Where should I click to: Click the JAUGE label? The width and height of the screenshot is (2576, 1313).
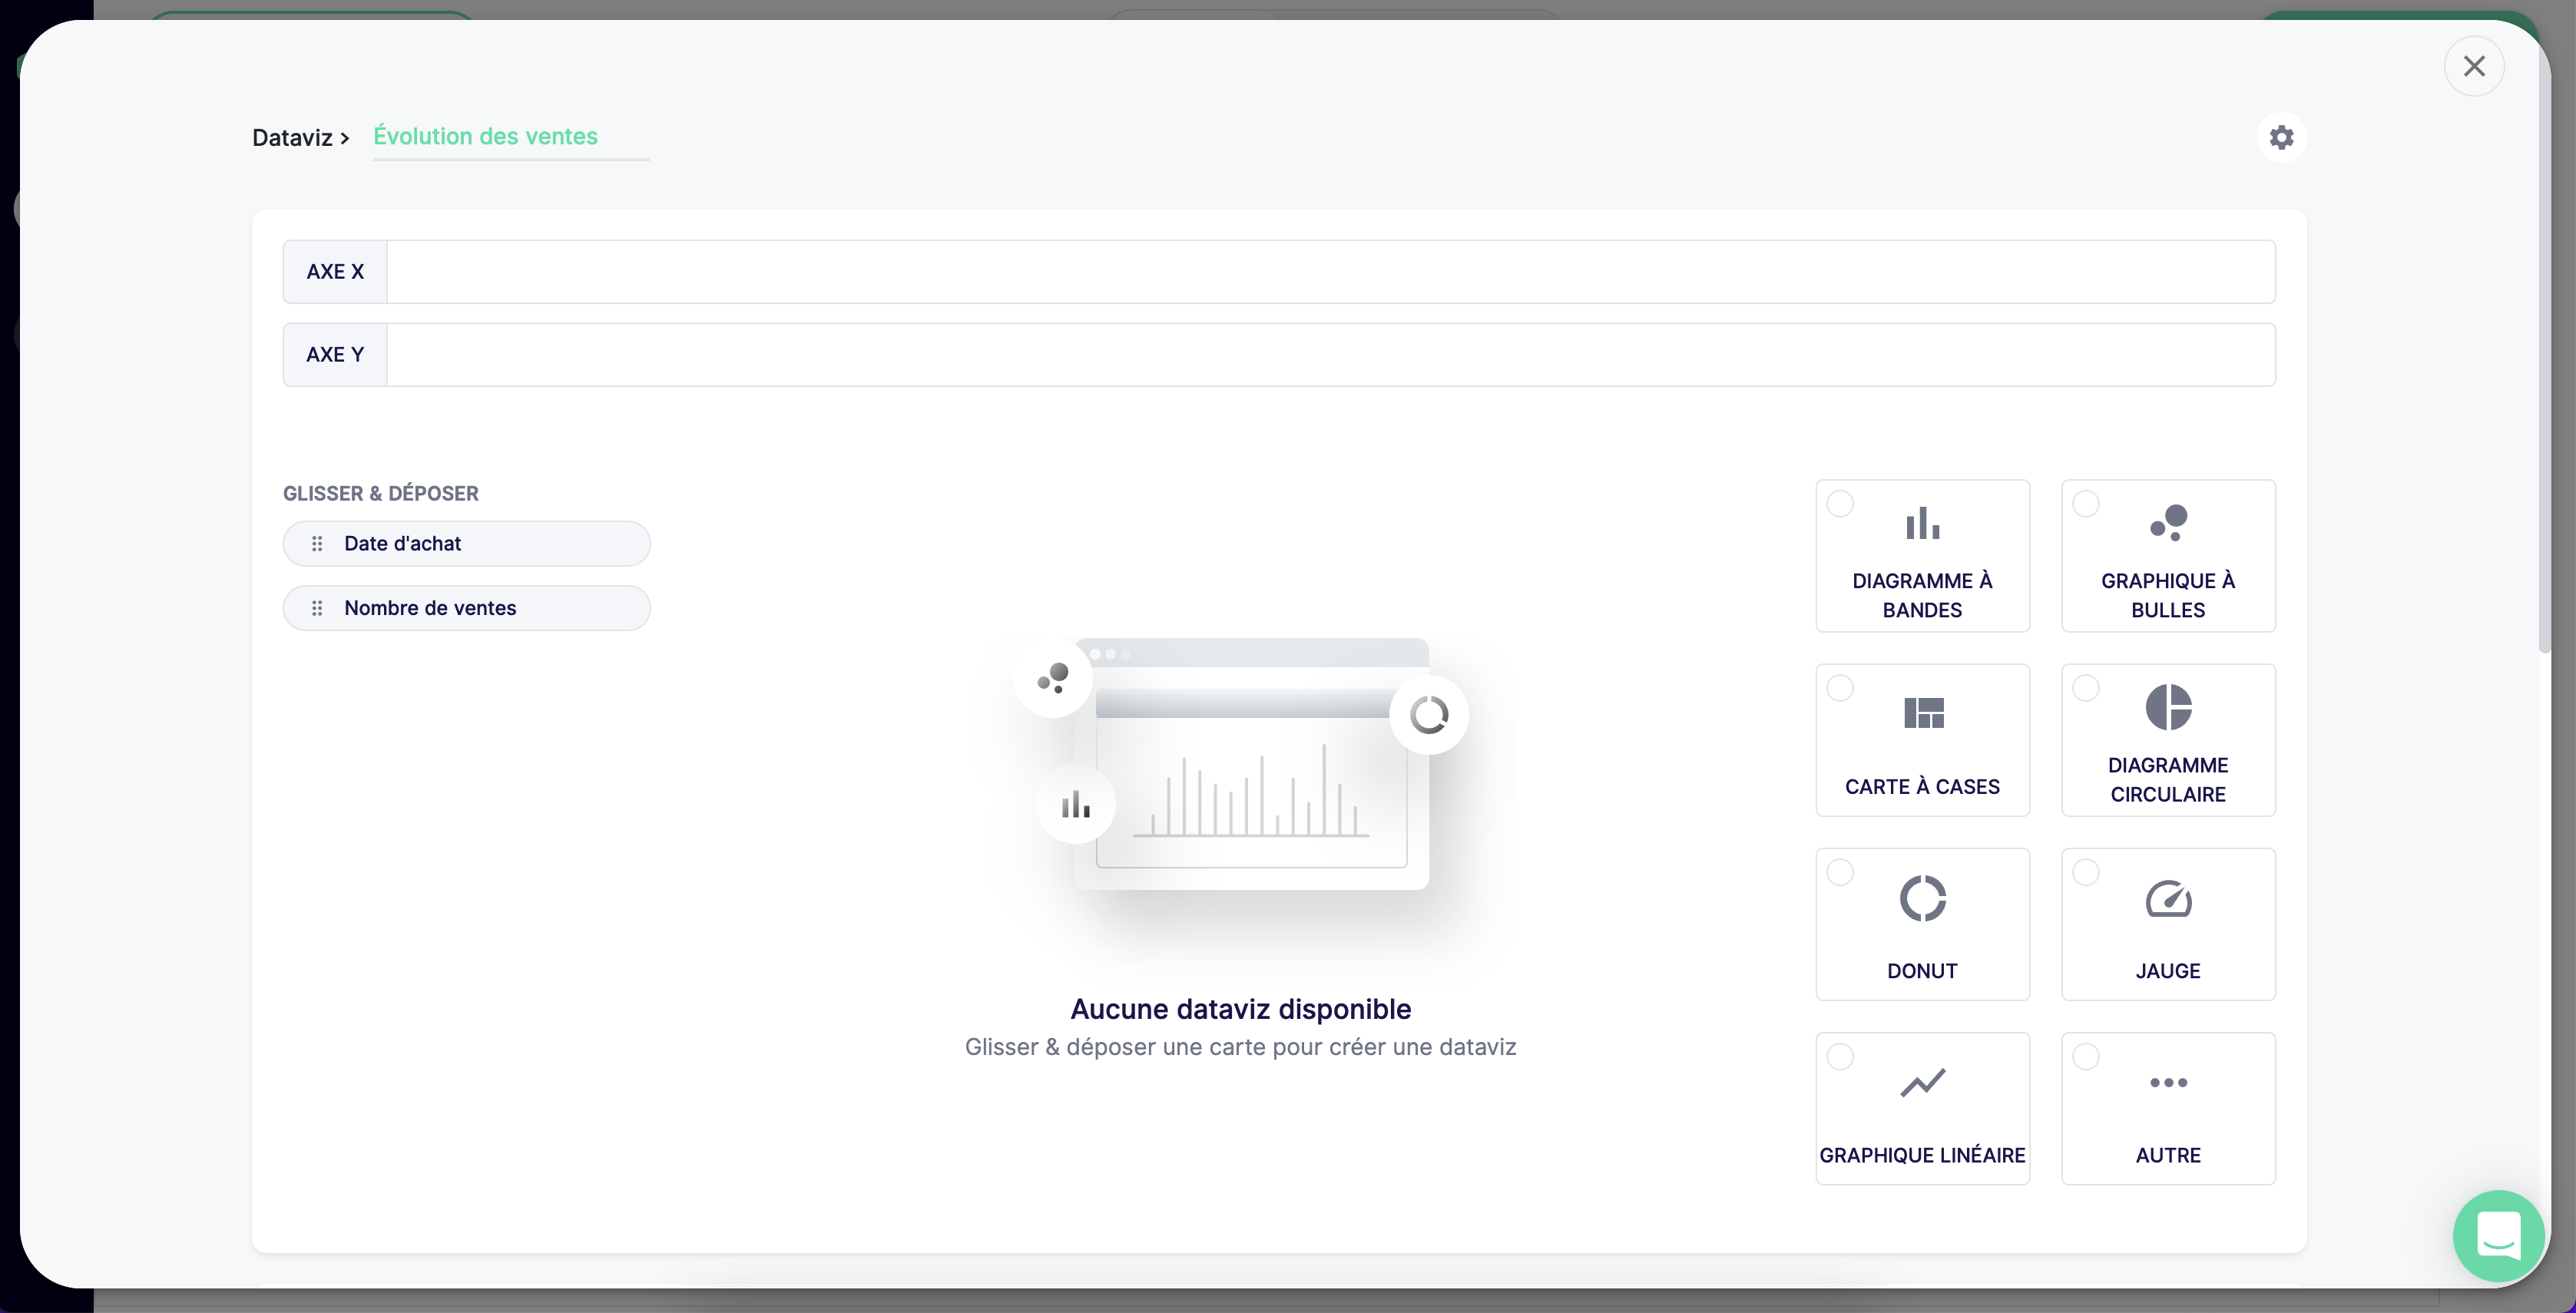pyautogui.click(x=2168, y=971)
